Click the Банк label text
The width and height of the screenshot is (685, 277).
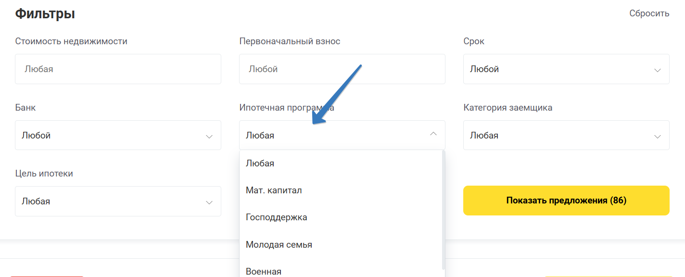[25, 108]
